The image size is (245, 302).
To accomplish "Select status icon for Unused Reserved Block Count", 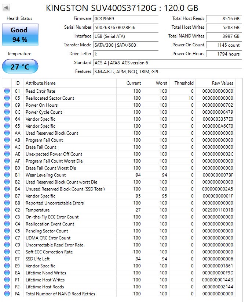I will [7, 189].
